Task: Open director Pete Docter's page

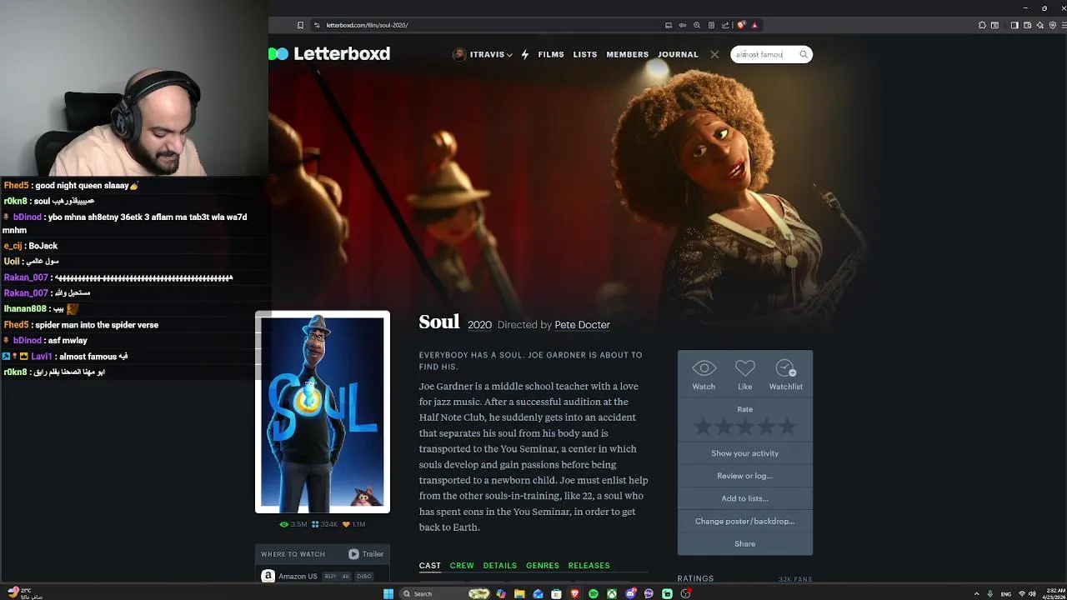Action: click(x=582, y=325)
